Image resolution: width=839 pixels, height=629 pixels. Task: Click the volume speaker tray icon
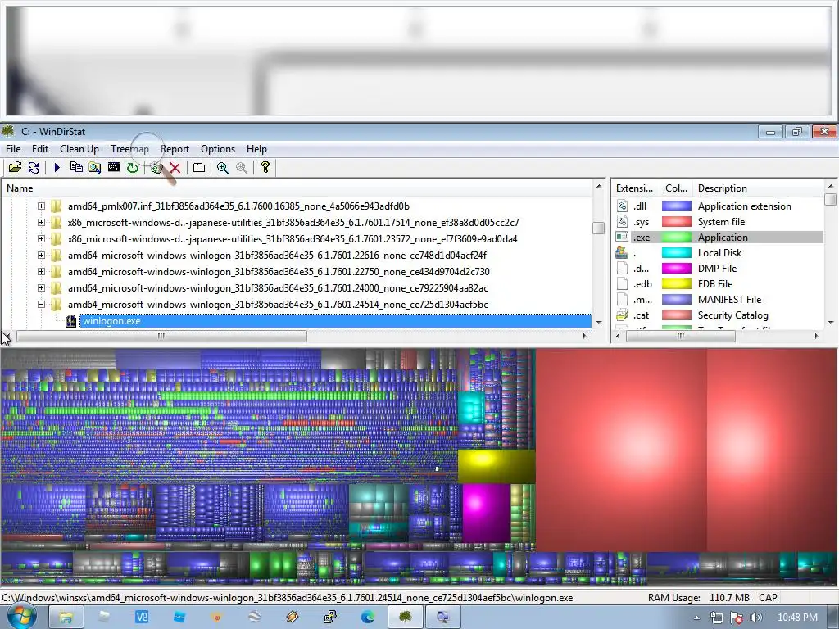(755, 618)
